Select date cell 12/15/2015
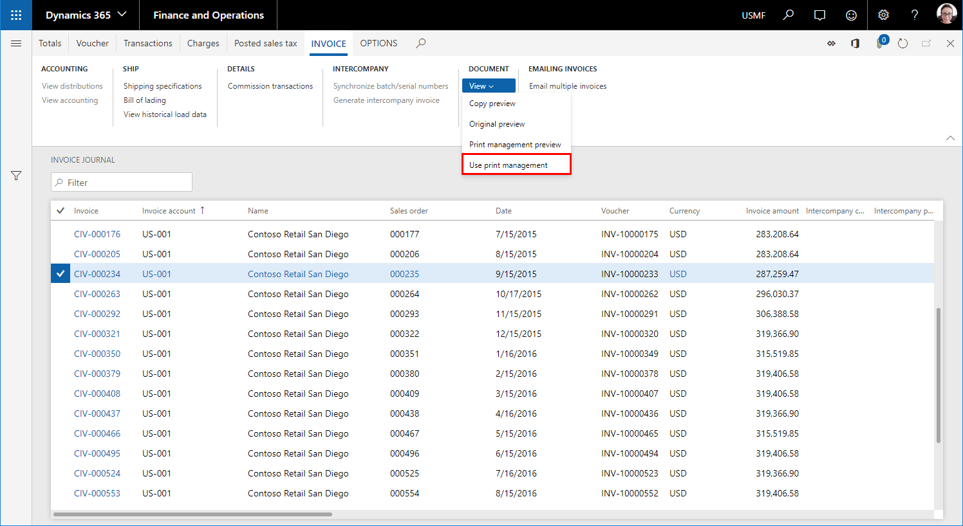Viewport: 963px width, 526px height. pyautogui.click(x=518, y=334)
